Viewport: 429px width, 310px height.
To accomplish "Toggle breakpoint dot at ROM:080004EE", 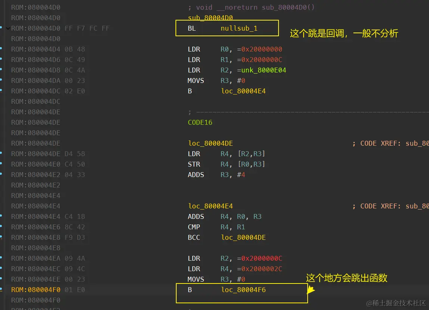I will coord(1,278).
